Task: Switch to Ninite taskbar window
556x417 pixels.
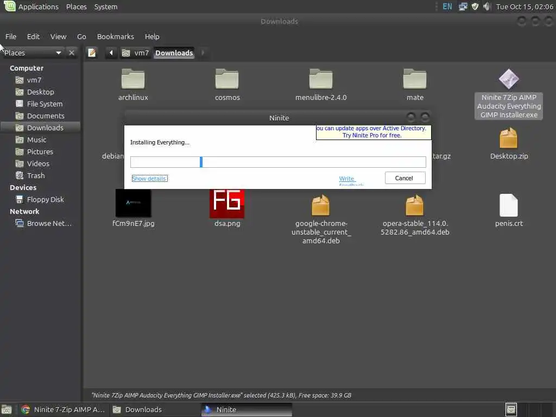Action: click(247, 409)
